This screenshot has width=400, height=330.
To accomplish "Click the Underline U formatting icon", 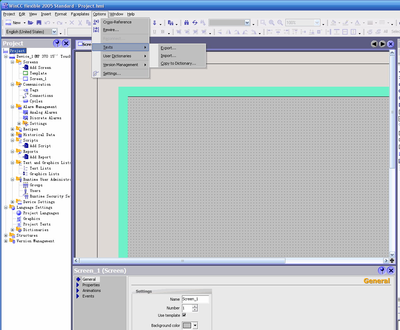I will point(154,32).
